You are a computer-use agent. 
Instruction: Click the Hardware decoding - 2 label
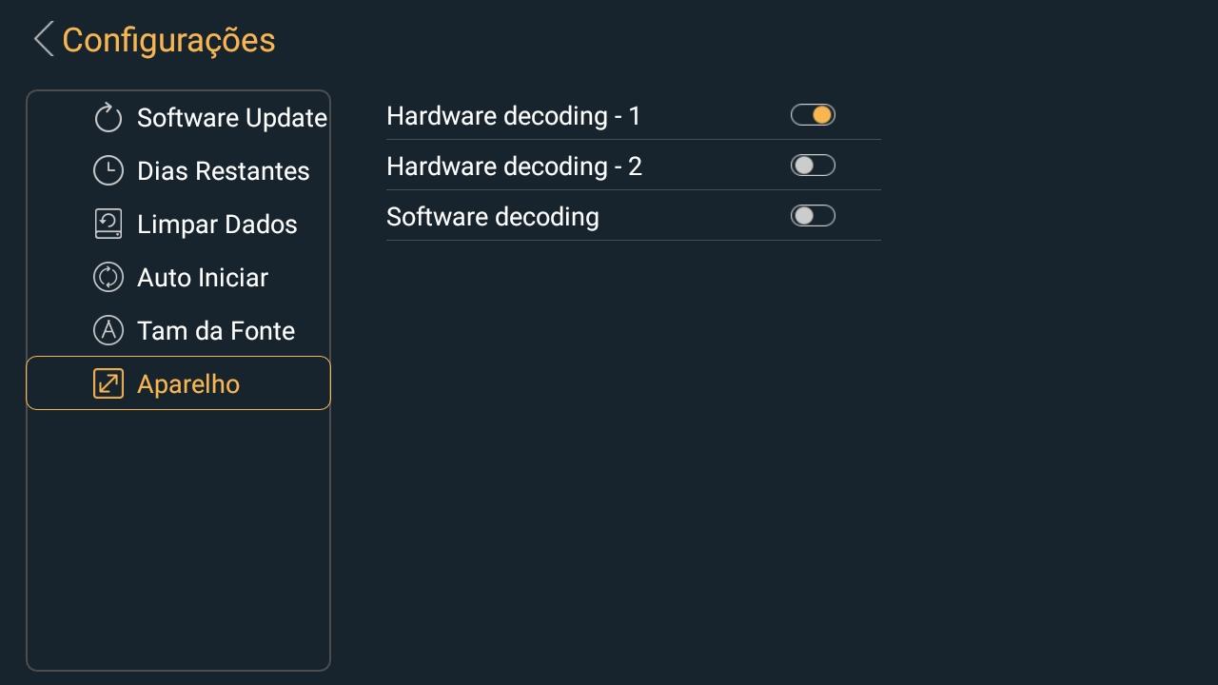tap(514, 166)
